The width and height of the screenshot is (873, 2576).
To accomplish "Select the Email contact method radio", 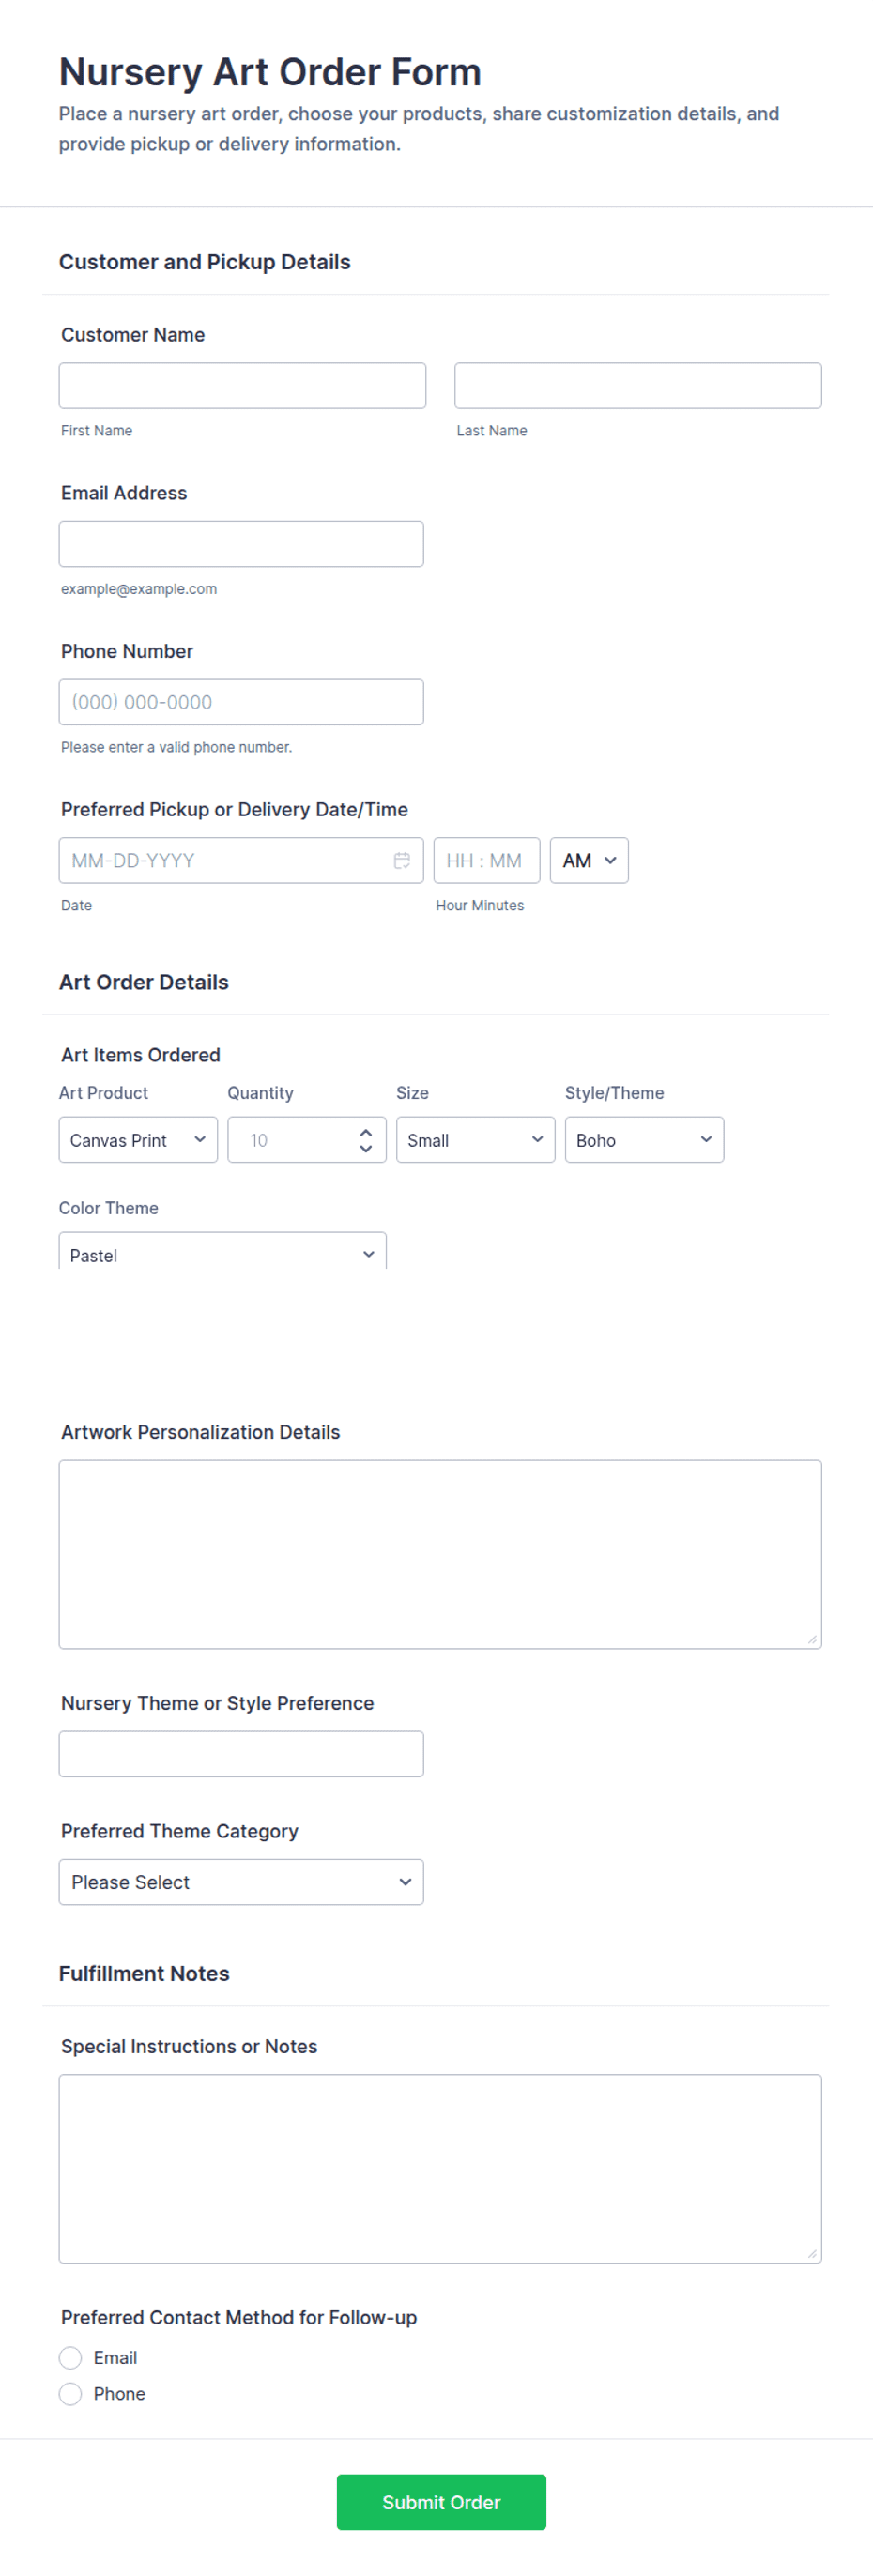I will [x=70, y=2358].
